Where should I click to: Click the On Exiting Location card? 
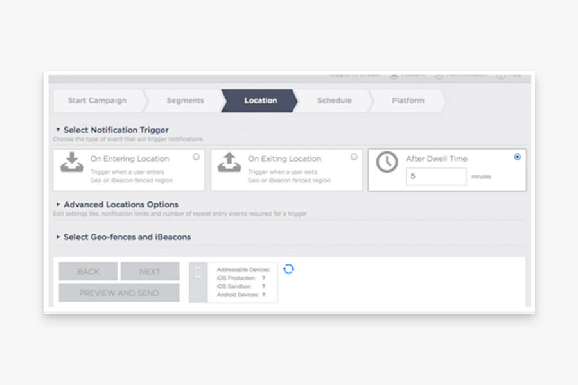point(287,170)
